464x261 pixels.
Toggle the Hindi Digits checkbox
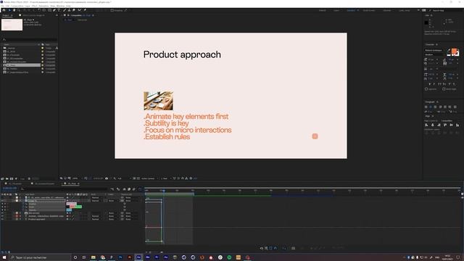444,88
